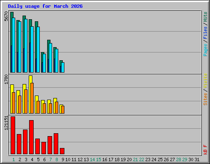Click day label 14 on the x-axis
This screenshot has height=164, width=210.
[x=92, y=159]
